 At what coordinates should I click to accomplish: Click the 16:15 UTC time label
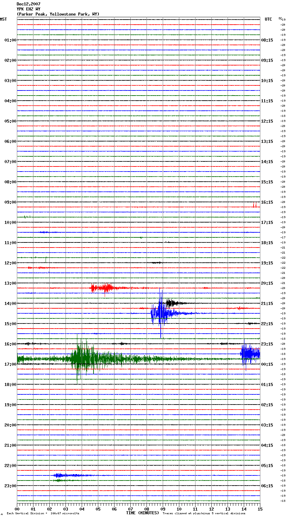267,202
